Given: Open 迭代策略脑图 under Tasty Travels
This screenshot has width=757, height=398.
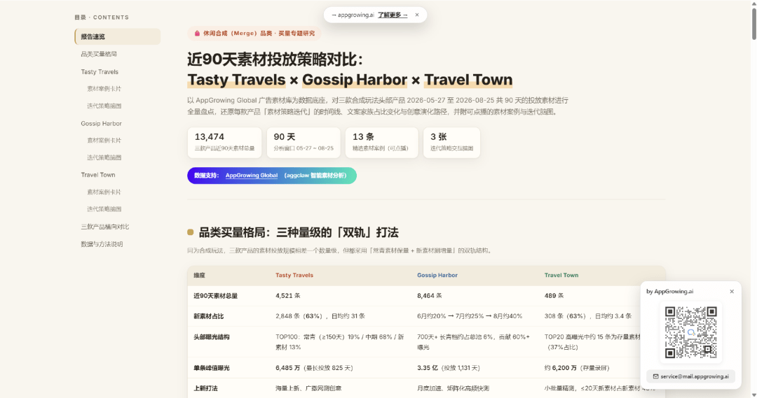Looking at the screenshot, I should tap(104, 106).
